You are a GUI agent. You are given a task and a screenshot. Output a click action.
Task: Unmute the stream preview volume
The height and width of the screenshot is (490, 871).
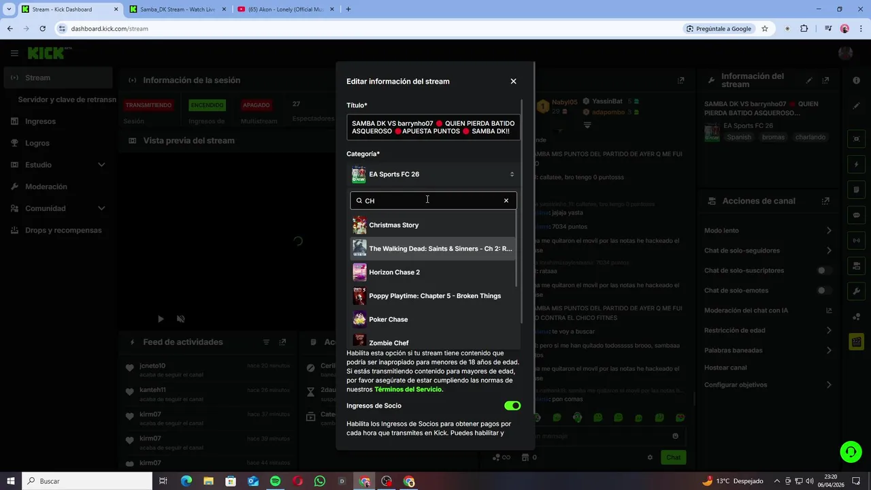point(180,318)
